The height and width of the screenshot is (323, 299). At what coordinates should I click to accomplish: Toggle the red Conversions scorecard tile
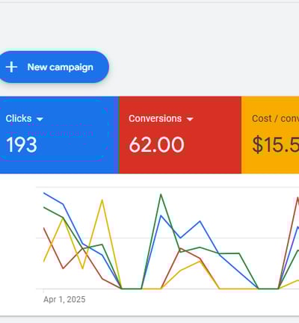pyautogui.click(x=180, y=135)
